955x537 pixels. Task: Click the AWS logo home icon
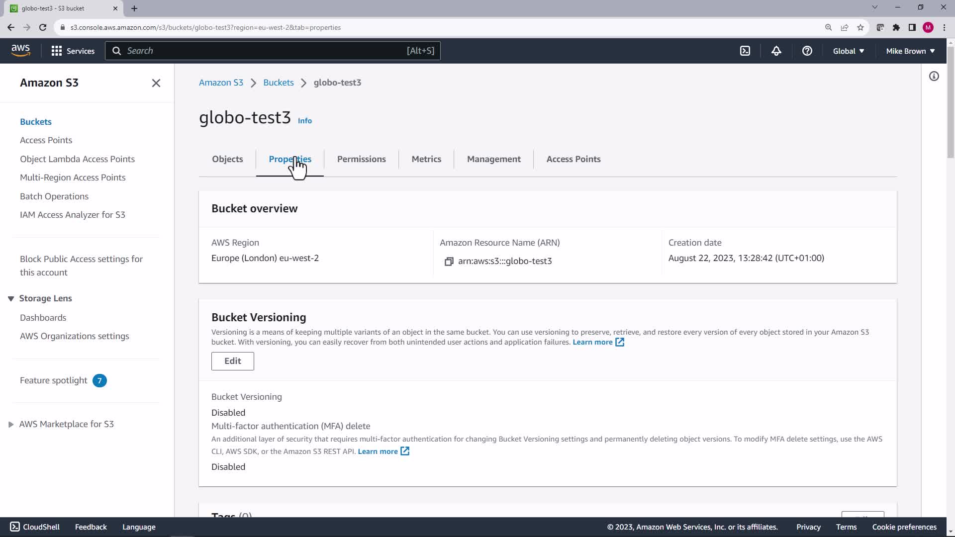[x=20, y=50]
